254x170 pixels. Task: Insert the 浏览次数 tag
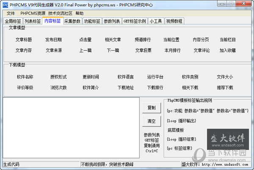pos(58,88)
